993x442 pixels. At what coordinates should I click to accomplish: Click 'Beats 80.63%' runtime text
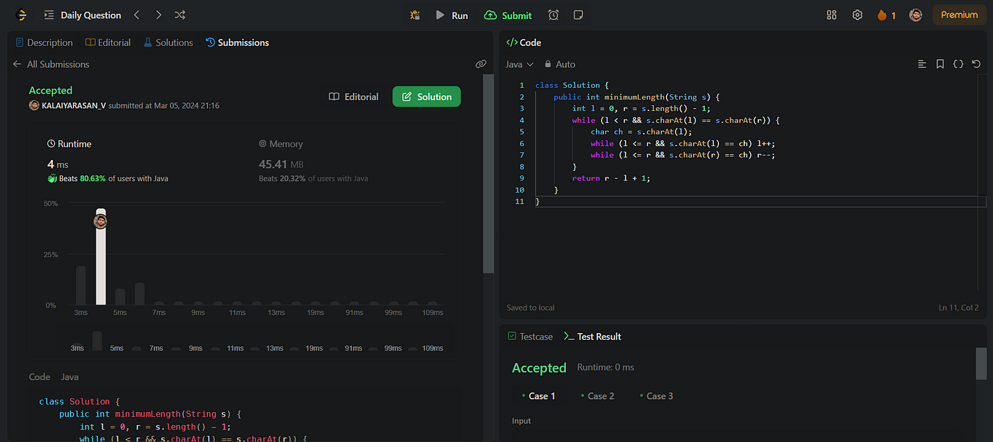coord(83,178)
